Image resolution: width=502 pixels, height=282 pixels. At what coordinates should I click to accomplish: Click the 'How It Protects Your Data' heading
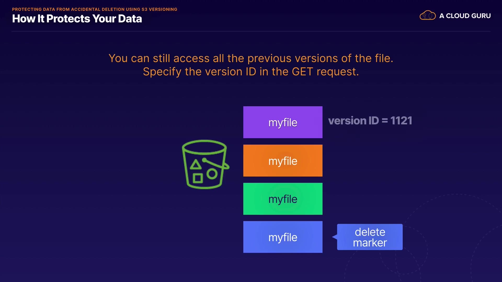tap(77, 19)
